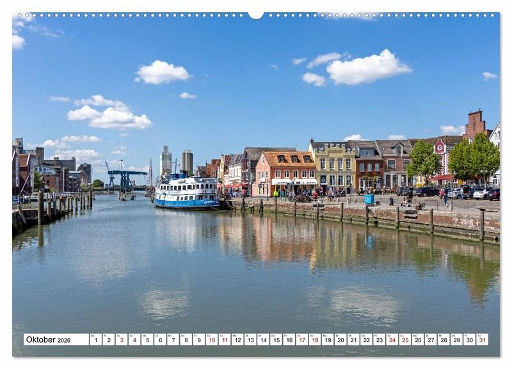Select day 1 in the calendar strip
The height and width of the screenshot is (369, 512).
[95, 340]
